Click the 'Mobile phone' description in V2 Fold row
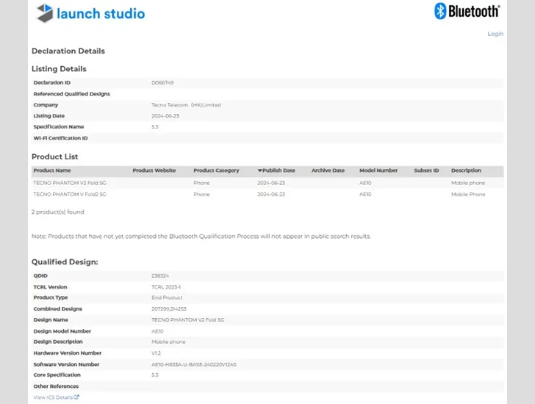 tap(468, 183)
